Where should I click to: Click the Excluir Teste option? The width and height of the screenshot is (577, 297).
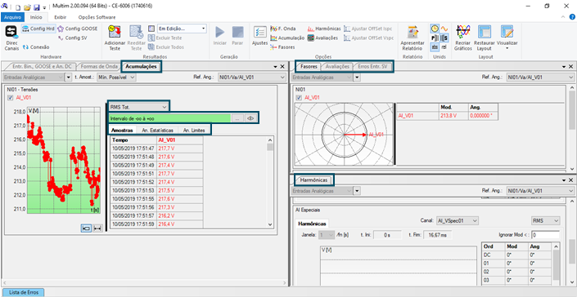coord(165,38)
